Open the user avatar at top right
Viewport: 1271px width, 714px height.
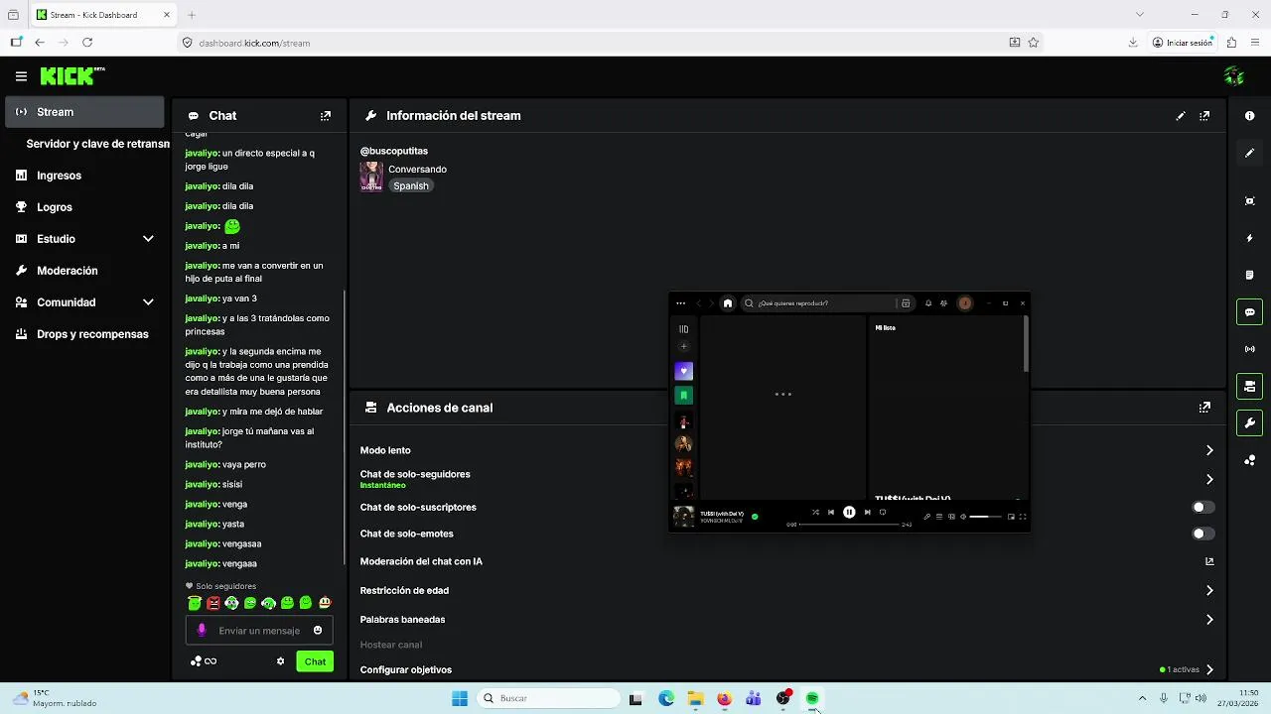[1234, 76]
